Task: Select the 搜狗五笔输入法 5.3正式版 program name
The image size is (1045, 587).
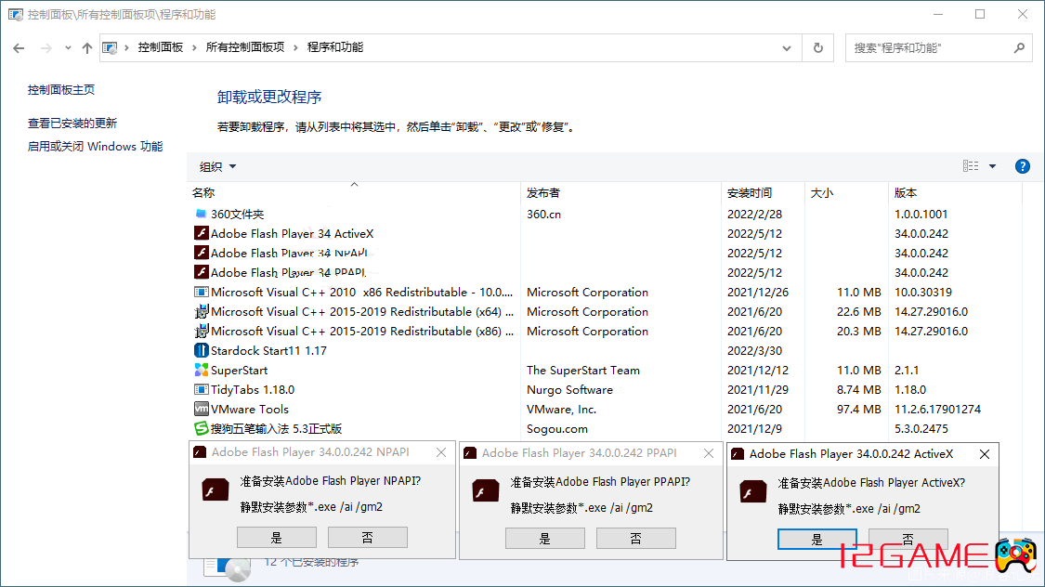Action: [x=277, y=428]
